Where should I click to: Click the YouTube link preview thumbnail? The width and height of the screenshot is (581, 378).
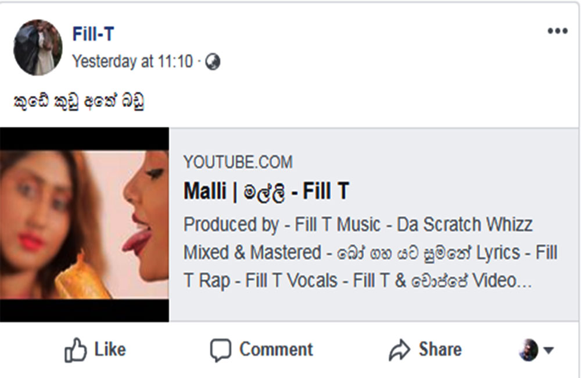(x=85, y=222)
